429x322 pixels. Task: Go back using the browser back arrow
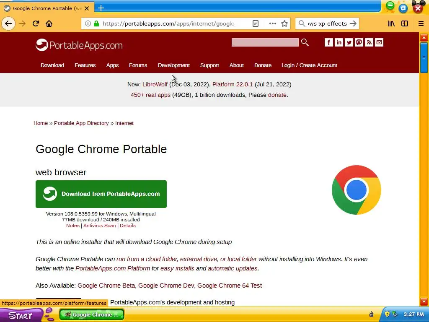pos(8,23)
